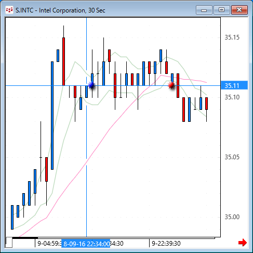The image size is (253, 253).
Task: Click the red arrow at bottom right
Action: point(243,243)
